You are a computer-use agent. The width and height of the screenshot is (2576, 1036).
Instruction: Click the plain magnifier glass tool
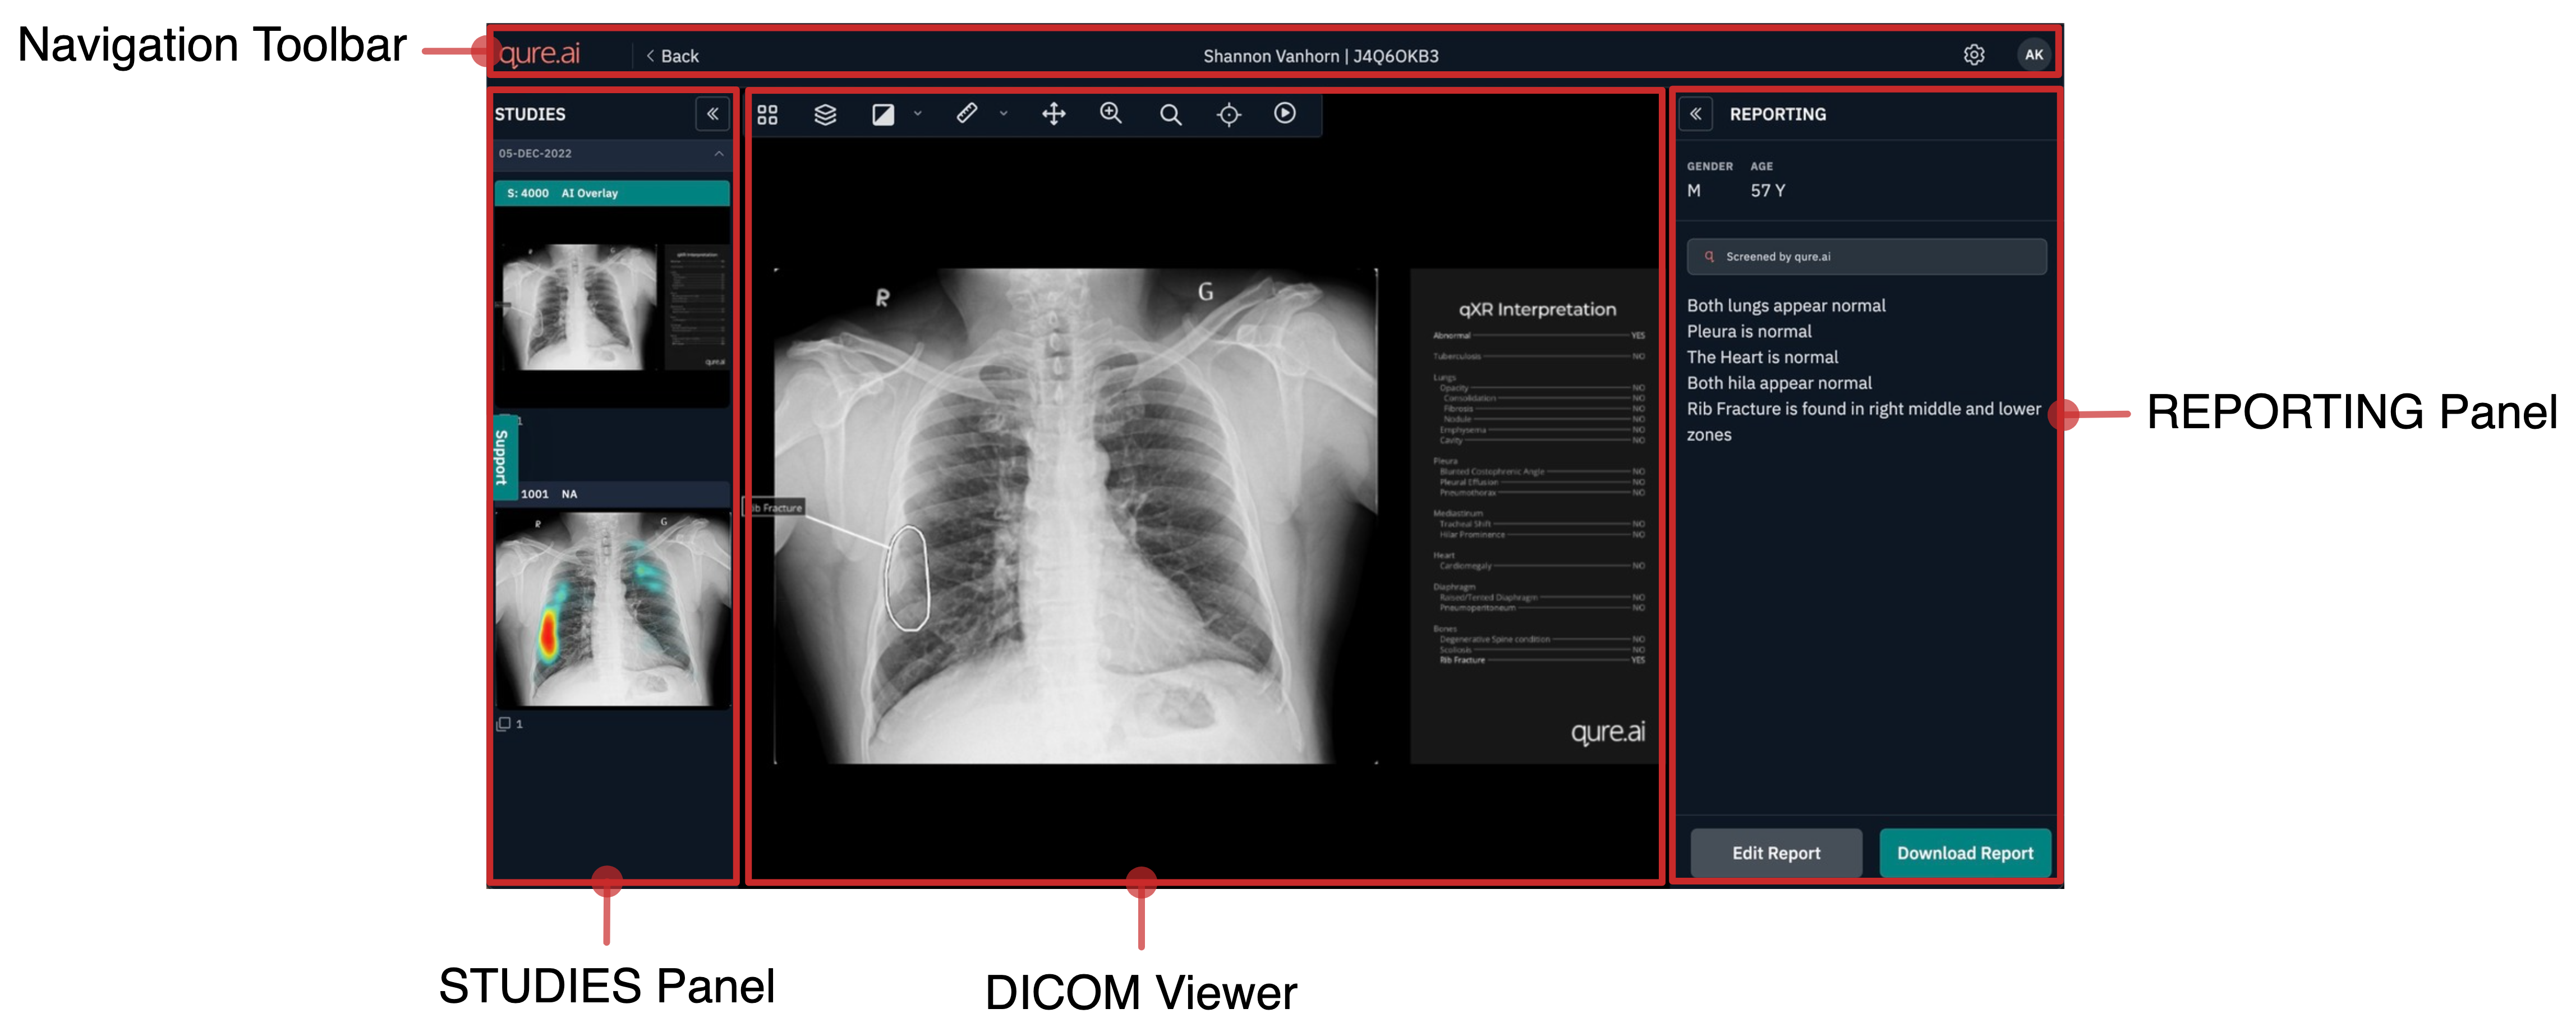1170,115
